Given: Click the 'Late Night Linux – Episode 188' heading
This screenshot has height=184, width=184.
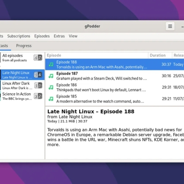Looking at the screenshot, I should click(91, 111).
